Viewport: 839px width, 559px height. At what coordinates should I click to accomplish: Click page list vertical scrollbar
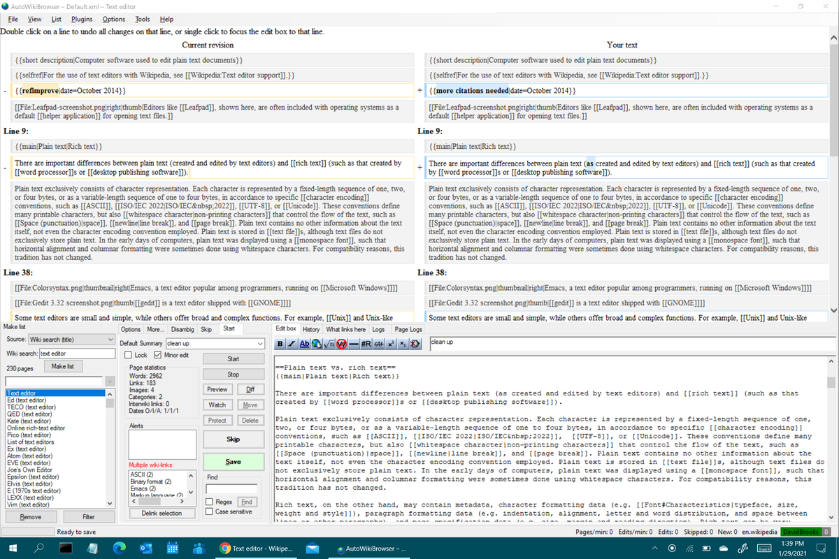coord(110,449)
